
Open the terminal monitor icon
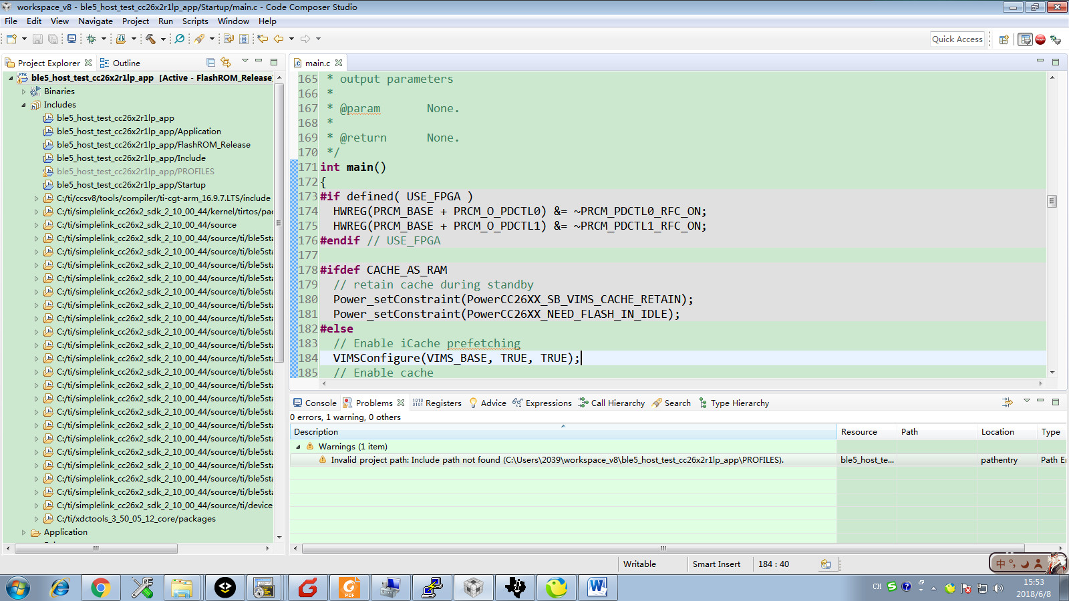[71, 39]
